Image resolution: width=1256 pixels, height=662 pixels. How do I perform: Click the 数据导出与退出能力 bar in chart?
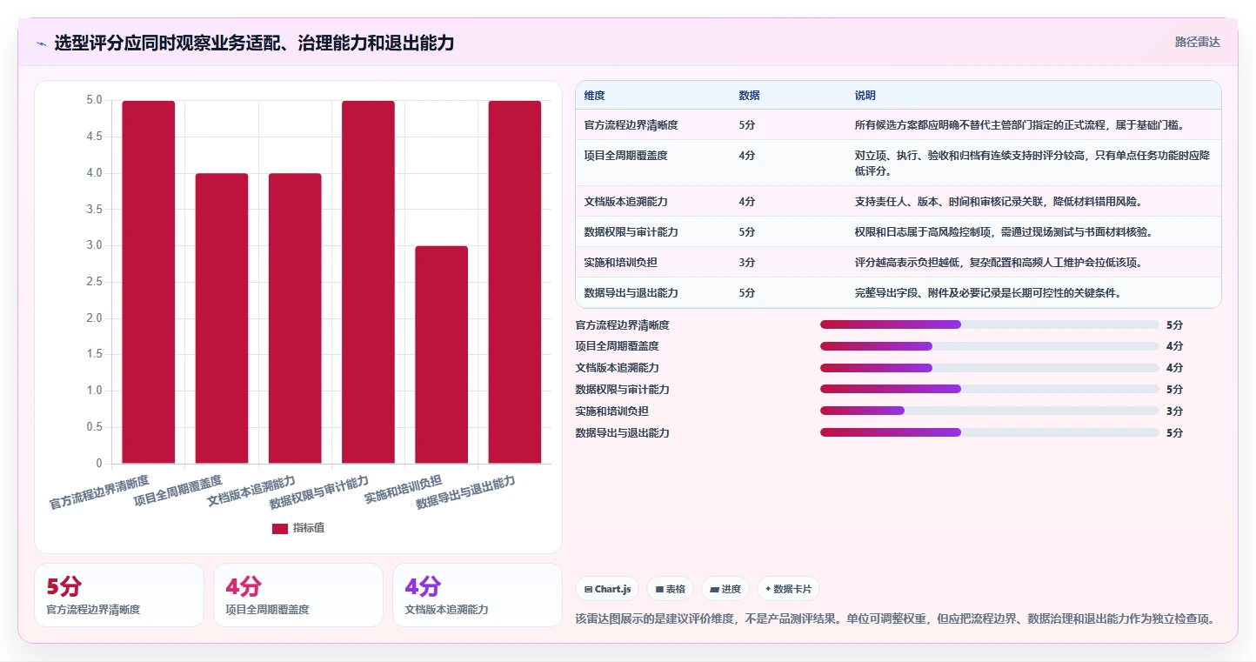tap(514, 282)
